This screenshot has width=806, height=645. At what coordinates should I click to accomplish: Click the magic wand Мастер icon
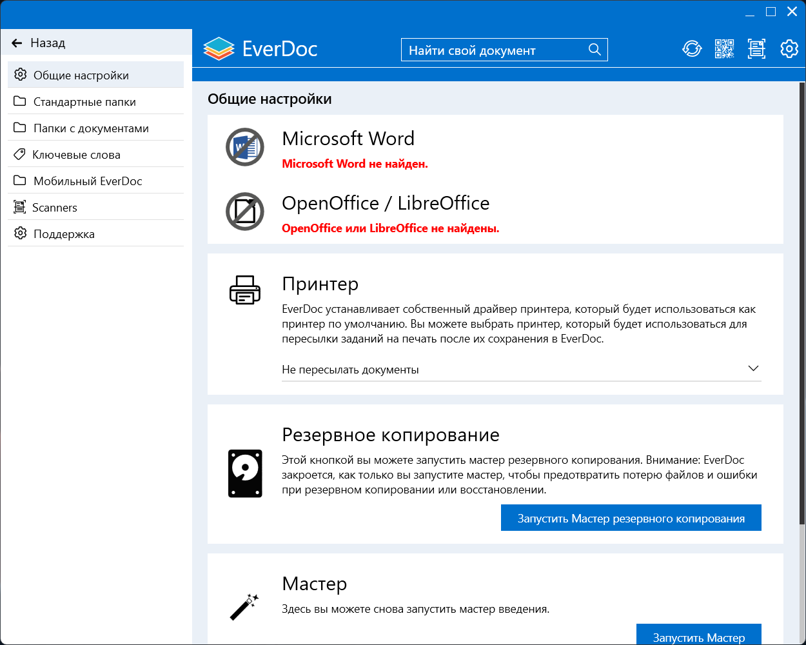244,607
